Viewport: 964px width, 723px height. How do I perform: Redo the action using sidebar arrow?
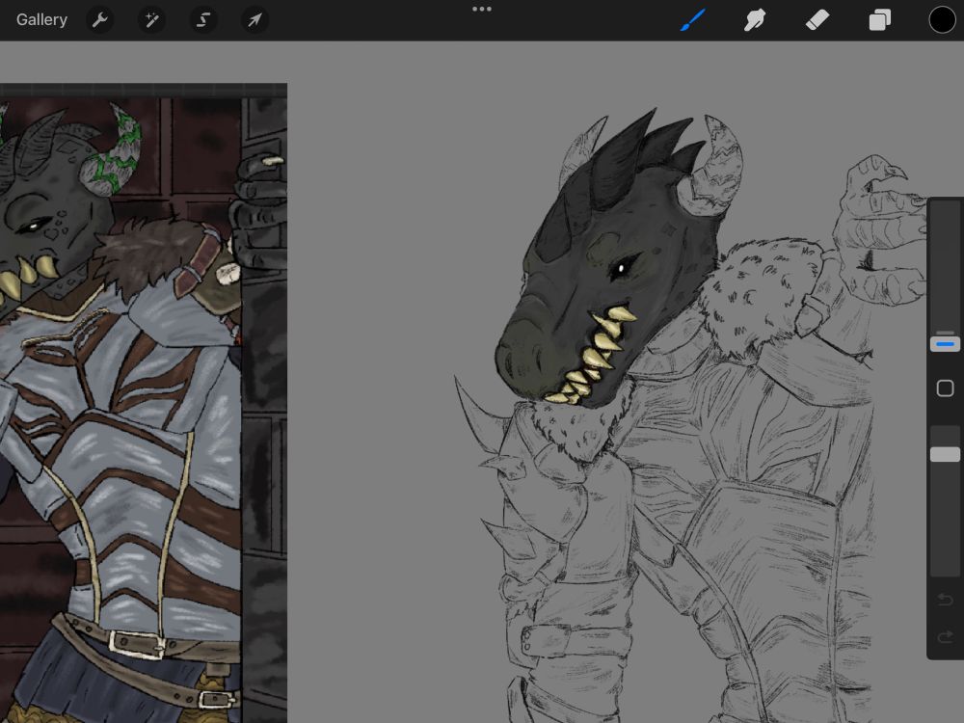pyautogui.click(x=945, y=636)
